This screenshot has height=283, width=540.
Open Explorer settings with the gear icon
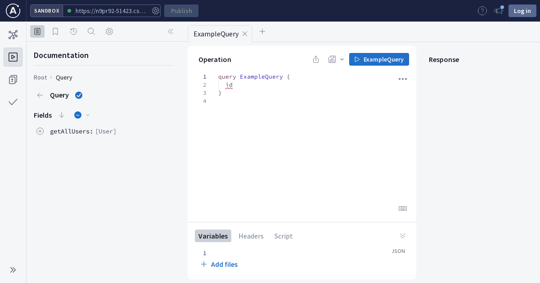(x=109, y=31)
